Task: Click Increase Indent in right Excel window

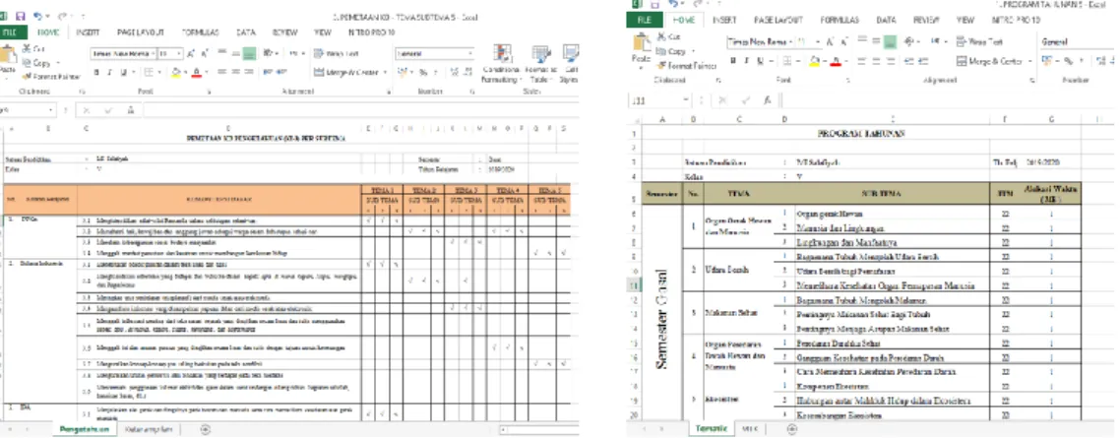Action: click(925, 61)
